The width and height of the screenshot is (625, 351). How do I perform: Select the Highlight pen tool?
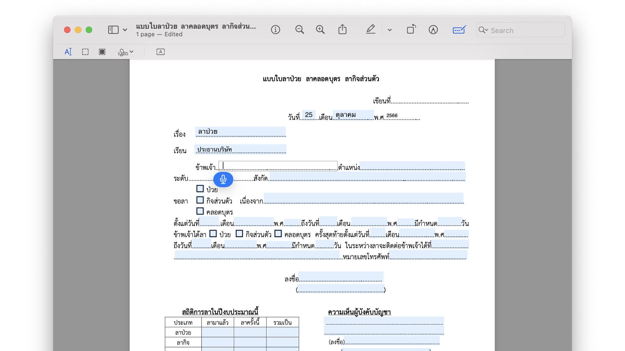click(x=370, y=30)
